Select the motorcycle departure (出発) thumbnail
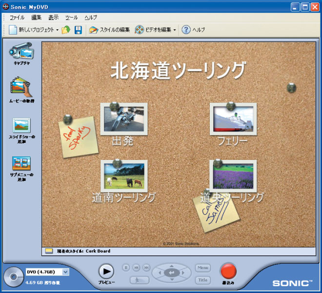The width and height of the screenshot is (322, 293). pyautogui.click(x=123, y=119)
